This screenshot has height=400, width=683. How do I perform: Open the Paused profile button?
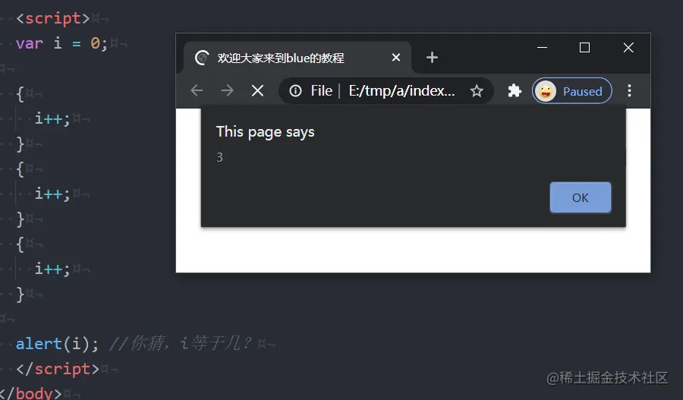[572, 90]
